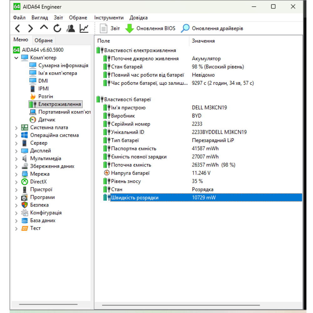The height and width of the screenshot is (313, 313).
Task: Collapse the Комп'ютер tree node
Action: (16, 58)
